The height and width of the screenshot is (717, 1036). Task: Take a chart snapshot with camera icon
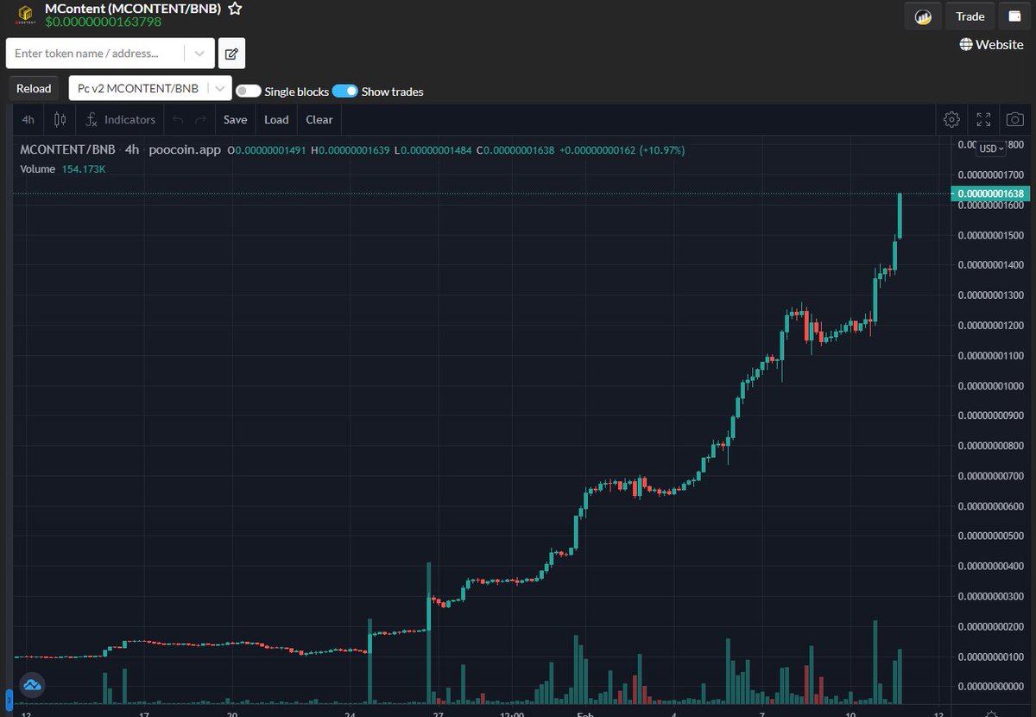1014,119
